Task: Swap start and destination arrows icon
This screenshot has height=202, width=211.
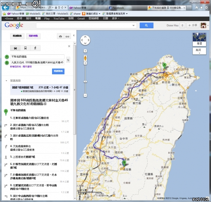Action: 68,60
